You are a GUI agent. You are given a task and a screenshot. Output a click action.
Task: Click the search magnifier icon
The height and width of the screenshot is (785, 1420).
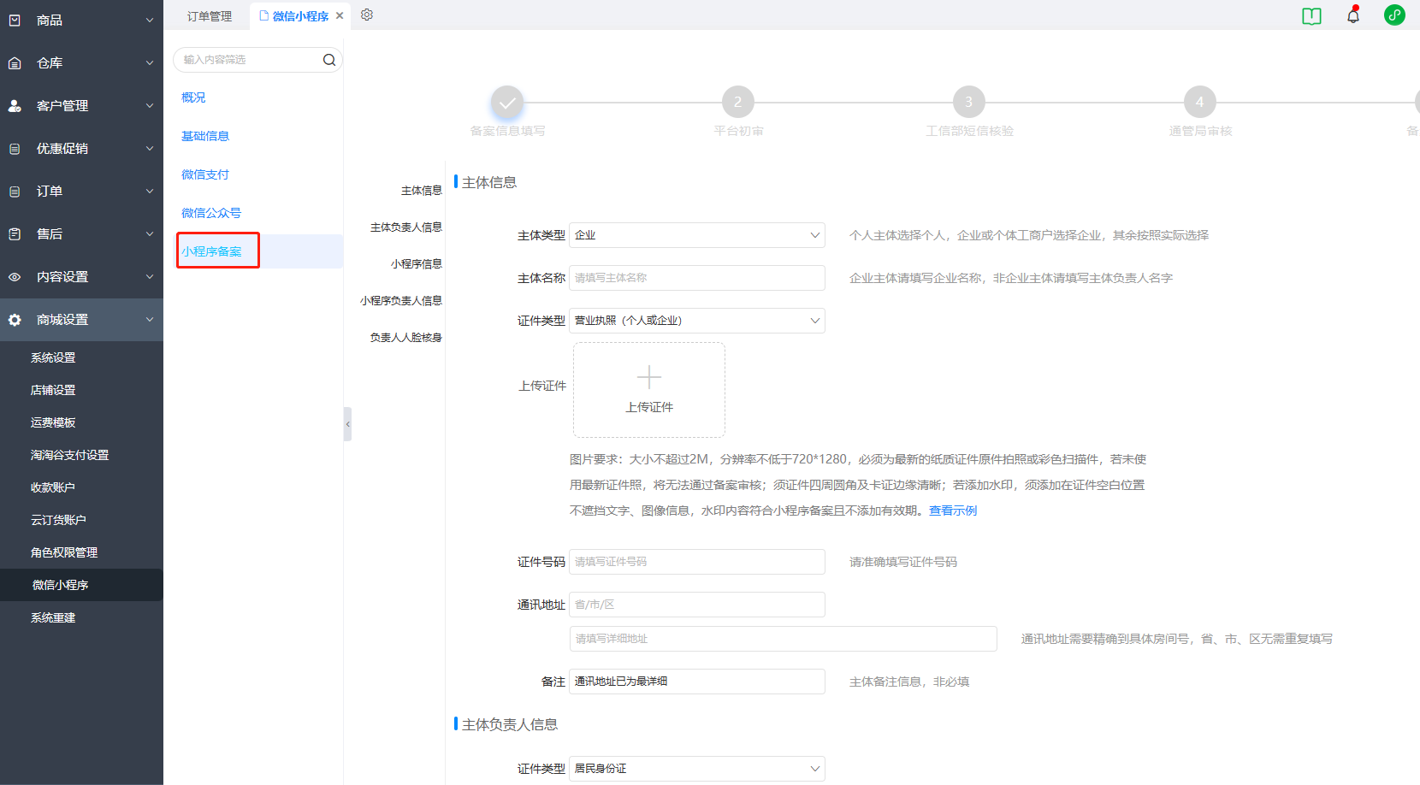(x=329, y=60)
